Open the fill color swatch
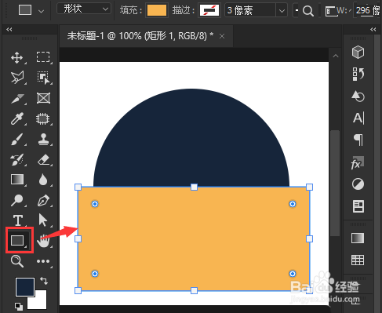The width and height of the screenshot is (382, 313). click(x=157, y=10)
